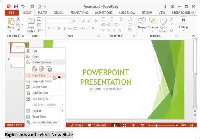The height and width of the screenshot is (139, 200).
Task: Toggle Bullets list button
Action: [x=104, y=19]
